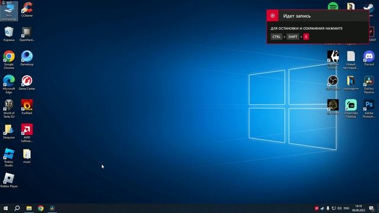379x213 pixels.
Task: Select the CCleaner desktop shortcut
Action: point(27,9)
